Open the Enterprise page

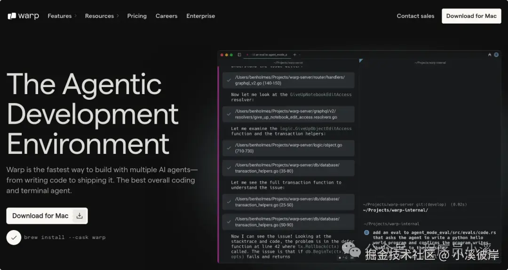(x=200, y=16)
